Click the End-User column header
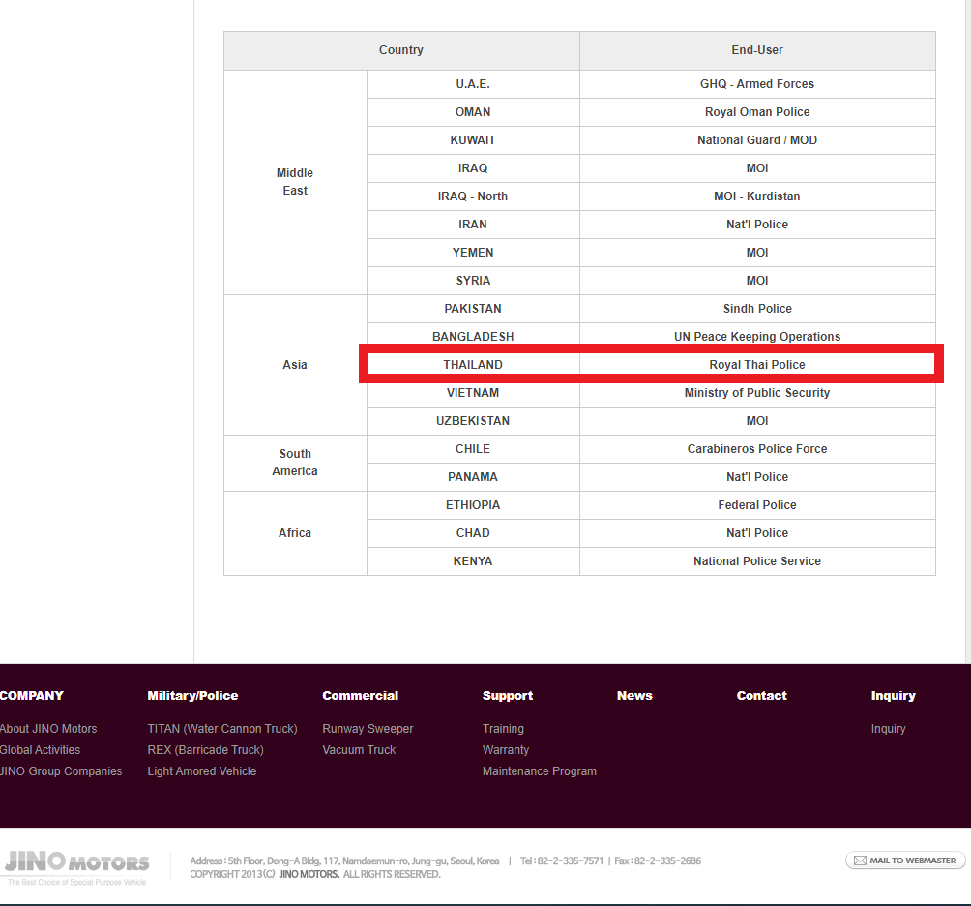 (x=757, y=50)
